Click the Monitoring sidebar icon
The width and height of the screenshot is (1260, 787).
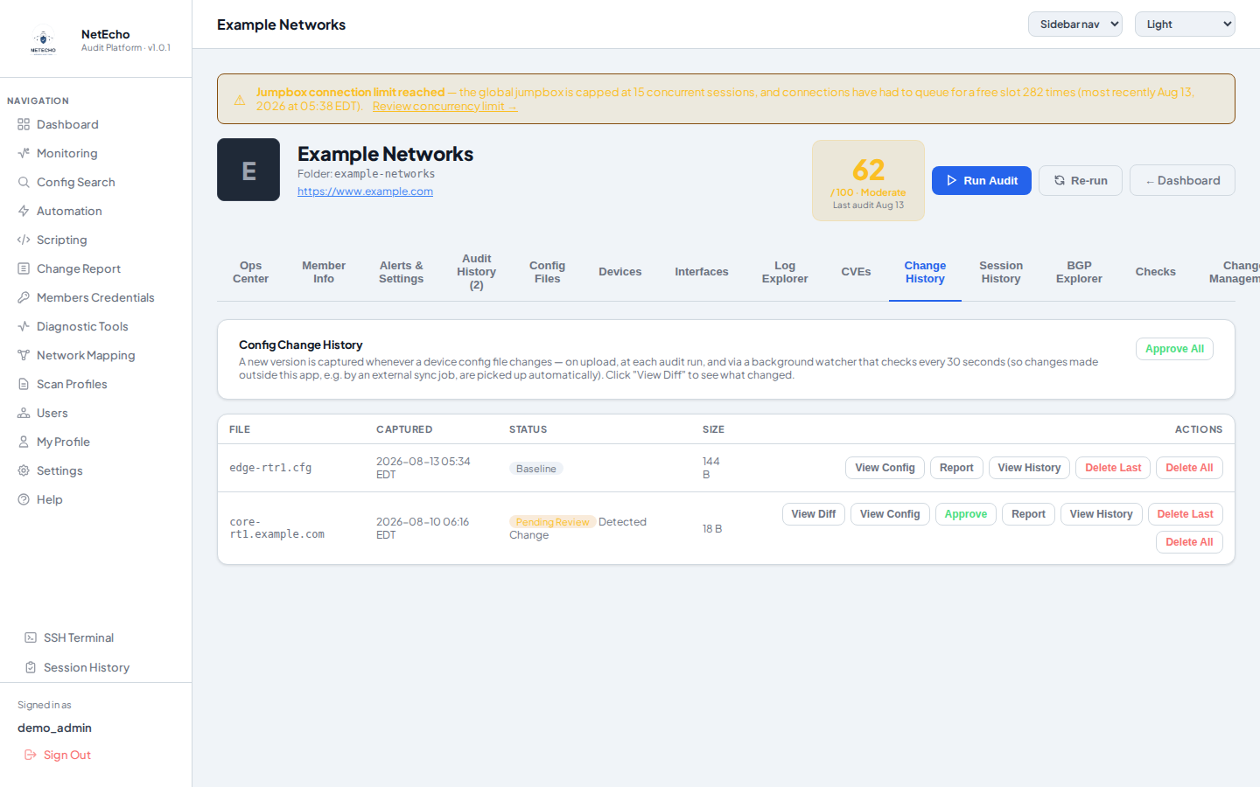click(24, 153)
